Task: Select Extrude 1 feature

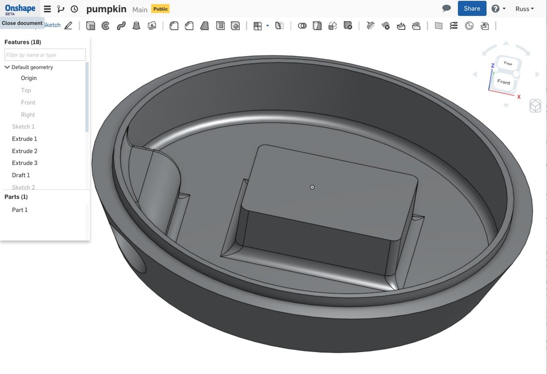Action: tap(25, 139)
